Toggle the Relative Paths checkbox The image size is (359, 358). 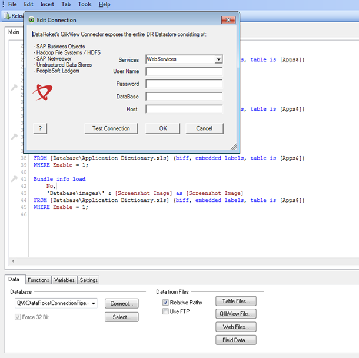click(166, 303)
